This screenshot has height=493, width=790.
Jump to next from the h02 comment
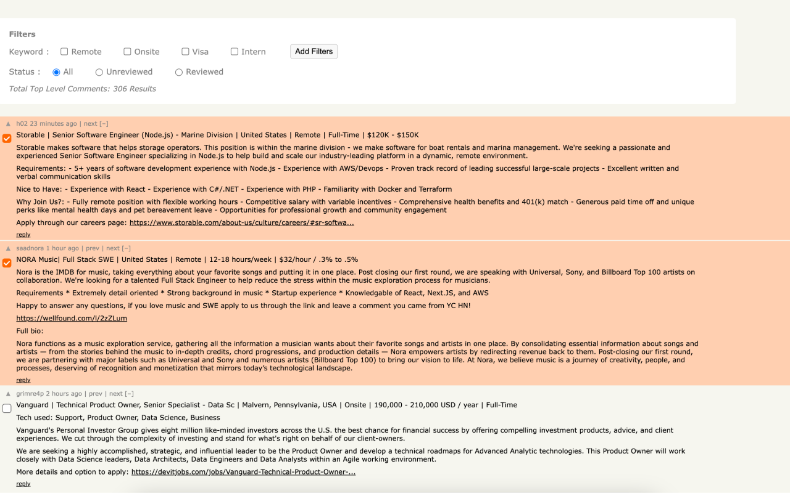[x=91, y=124]
